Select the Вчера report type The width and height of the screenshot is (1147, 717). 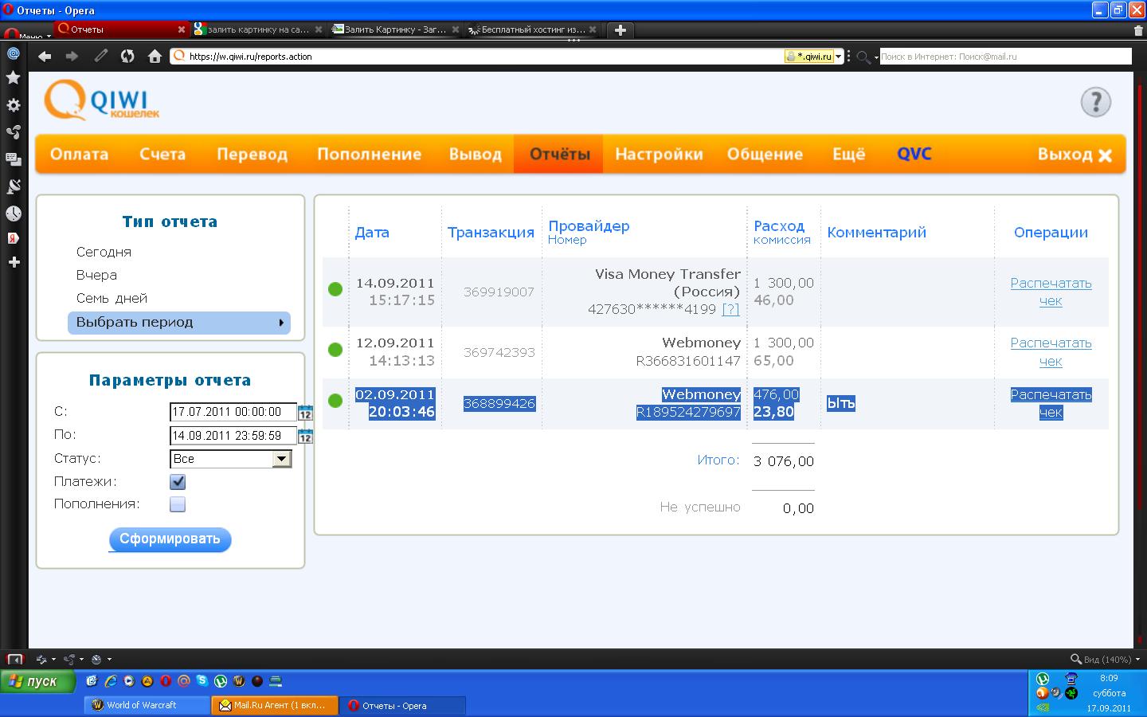96,275
